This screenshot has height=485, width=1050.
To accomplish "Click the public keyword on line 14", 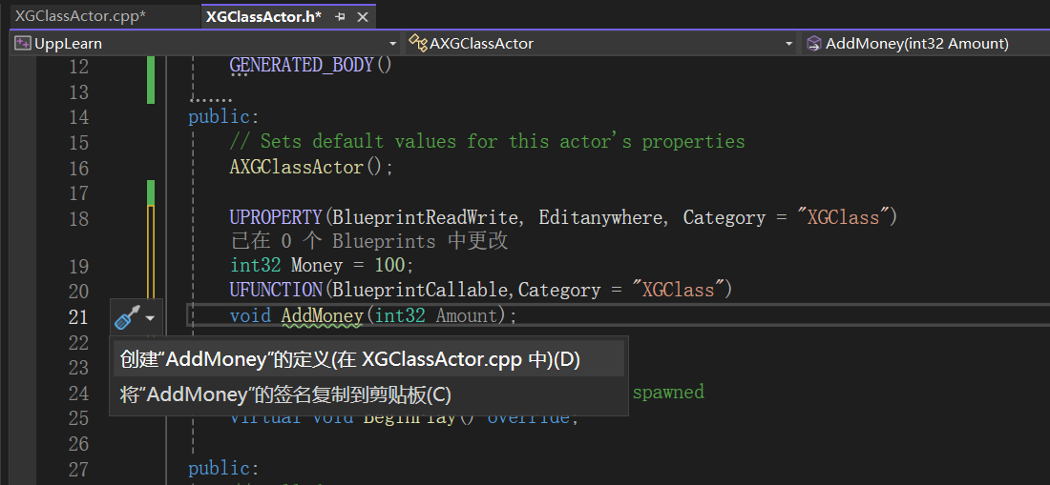I will coord(219,117).
